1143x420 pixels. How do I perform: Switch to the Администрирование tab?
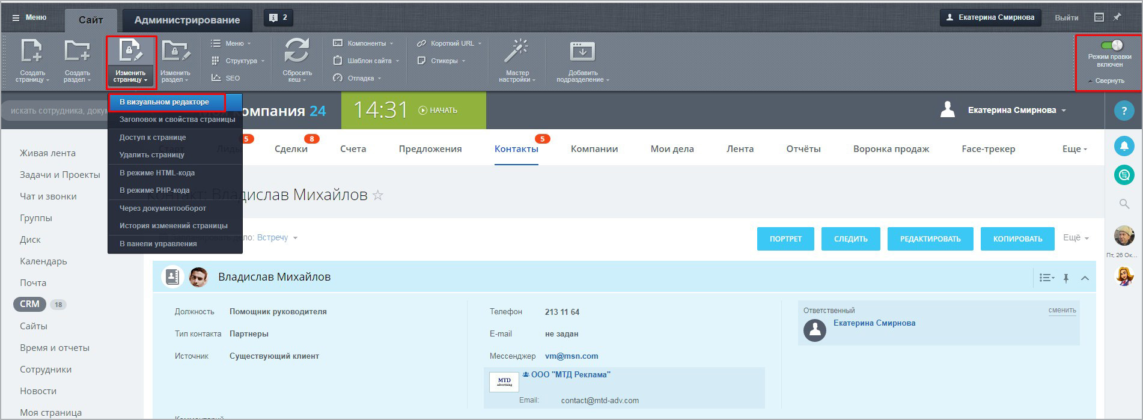[x=187, y=20]
